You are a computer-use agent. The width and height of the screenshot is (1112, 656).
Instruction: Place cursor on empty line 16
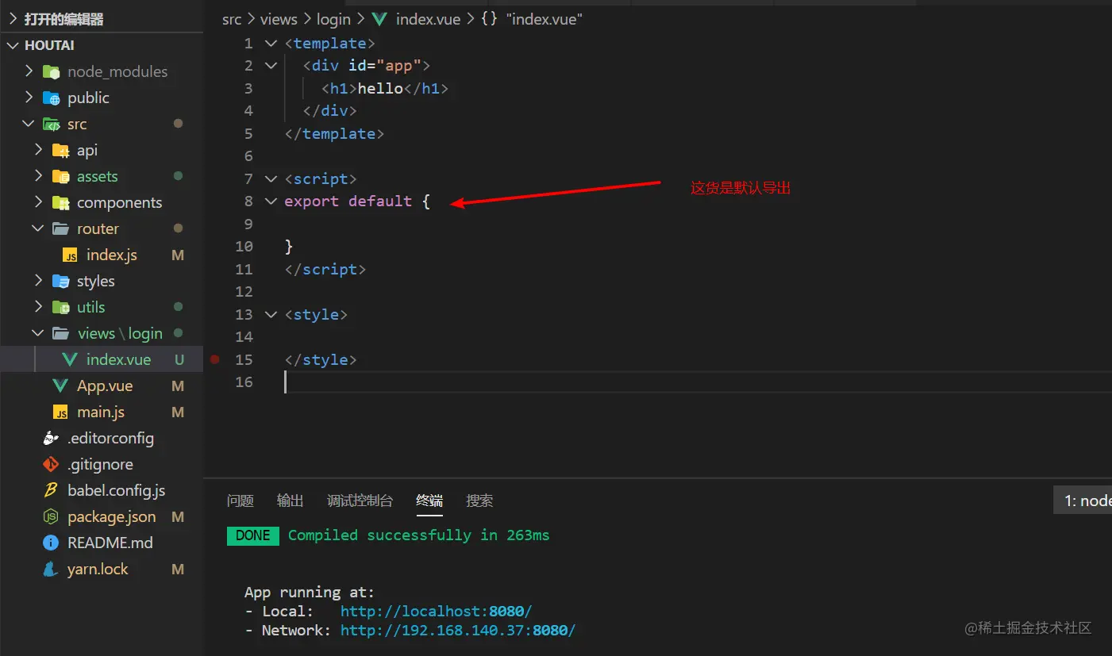pos(698,382)
